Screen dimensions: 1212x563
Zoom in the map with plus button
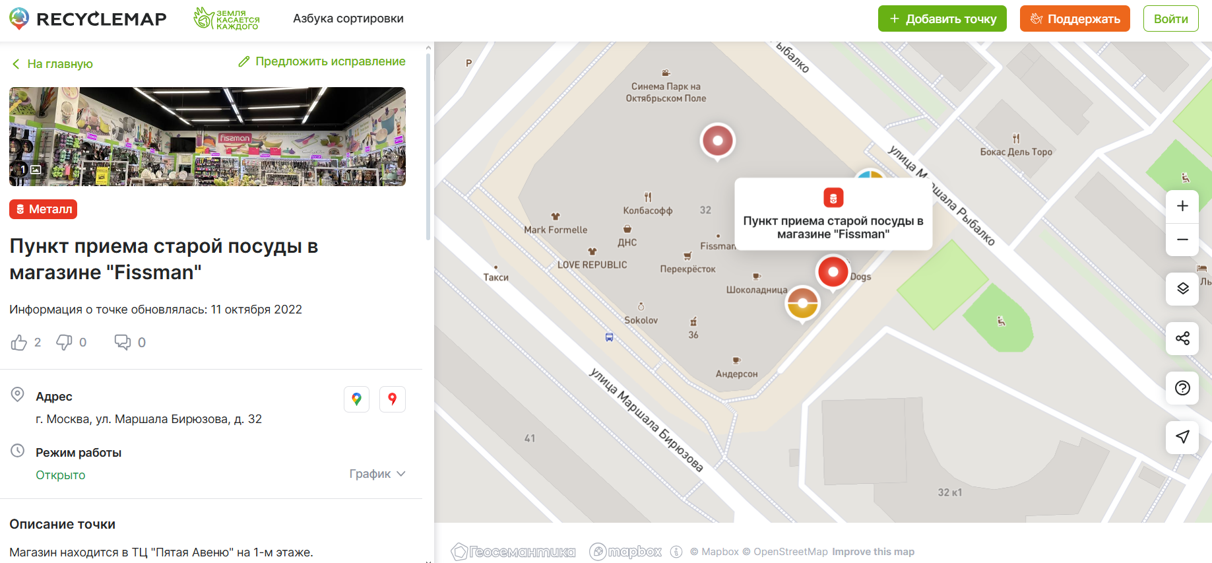click(x=1182, y=206)
